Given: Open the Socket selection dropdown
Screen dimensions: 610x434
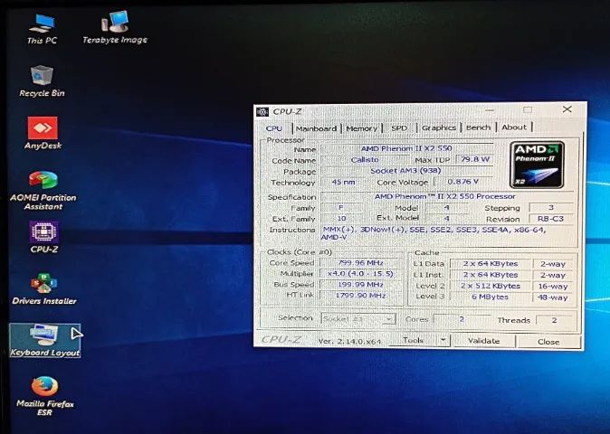Looking at the screenshot, I should coord(358,319).
